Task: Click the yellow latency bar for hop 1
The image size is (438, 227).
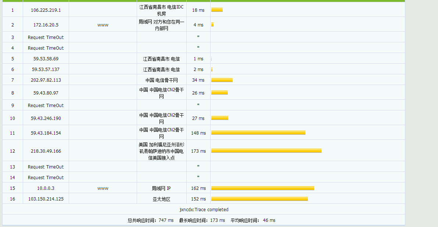Action: click(217, 10)
